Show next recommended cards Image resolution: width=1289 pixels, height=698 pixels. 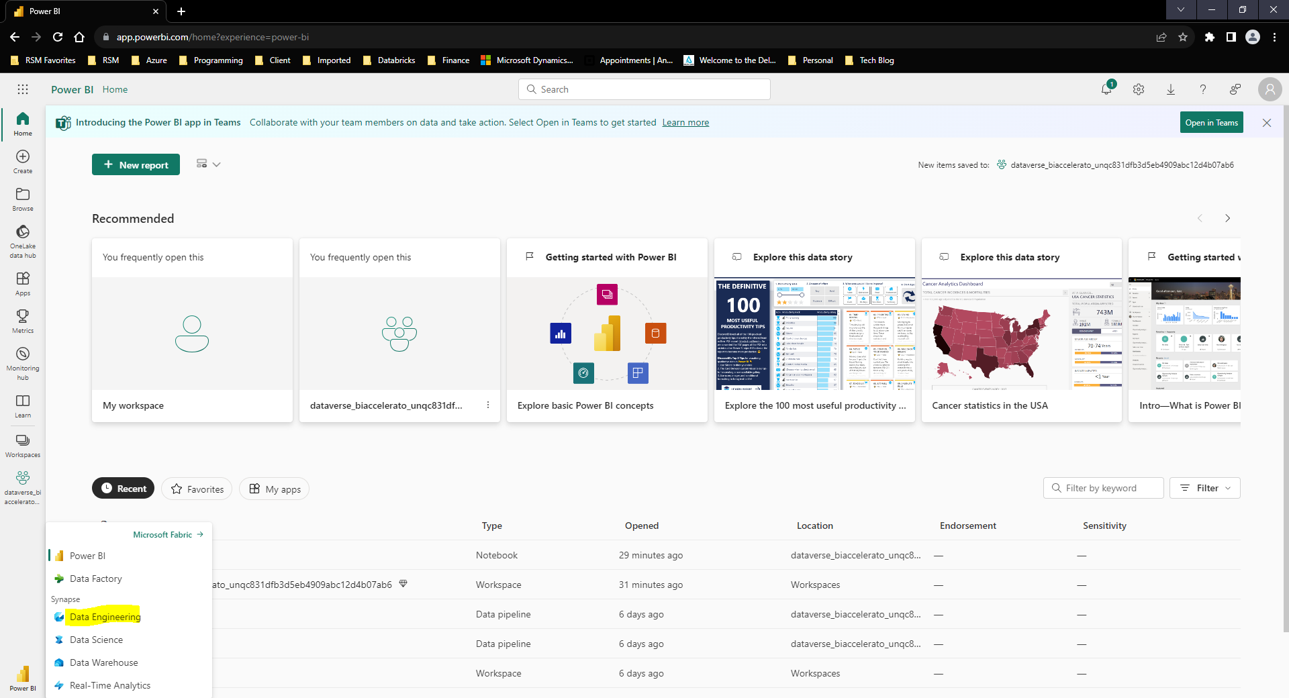(x=1228, y=218)
